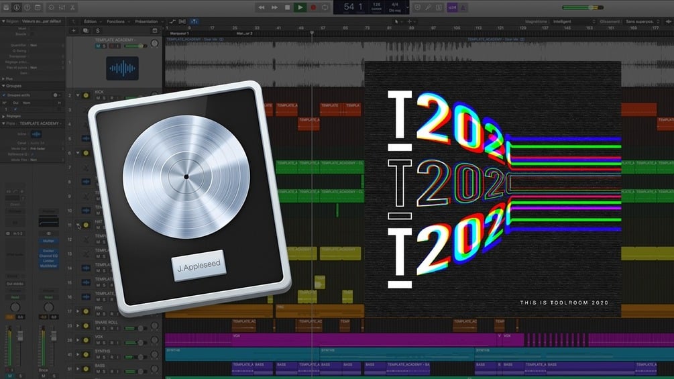Toggle the blue Catch playhead button
The image size is (674, 379).
194,21
